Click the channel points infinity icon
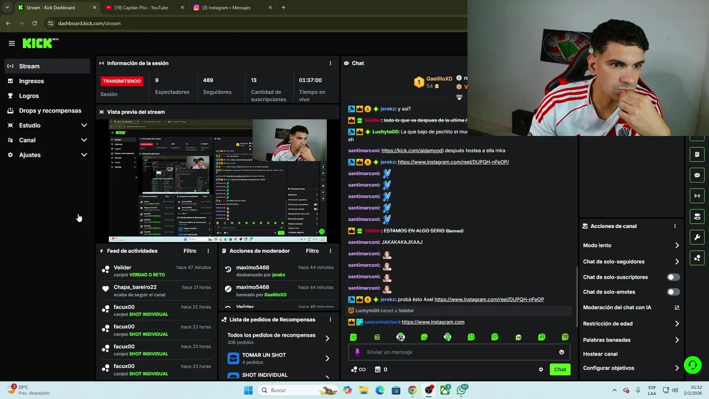 click(358, 370)
